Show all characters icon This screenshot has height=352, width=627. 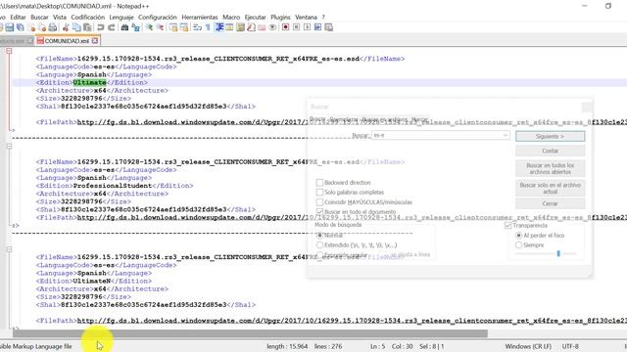coord(208,27)
